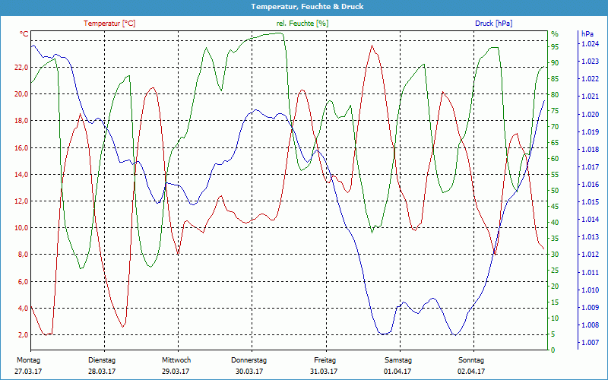The height and width of the screenshot is (380, 608).
Task: Click temperature axis value '16,0'
Action: click(x=21, y=147)
